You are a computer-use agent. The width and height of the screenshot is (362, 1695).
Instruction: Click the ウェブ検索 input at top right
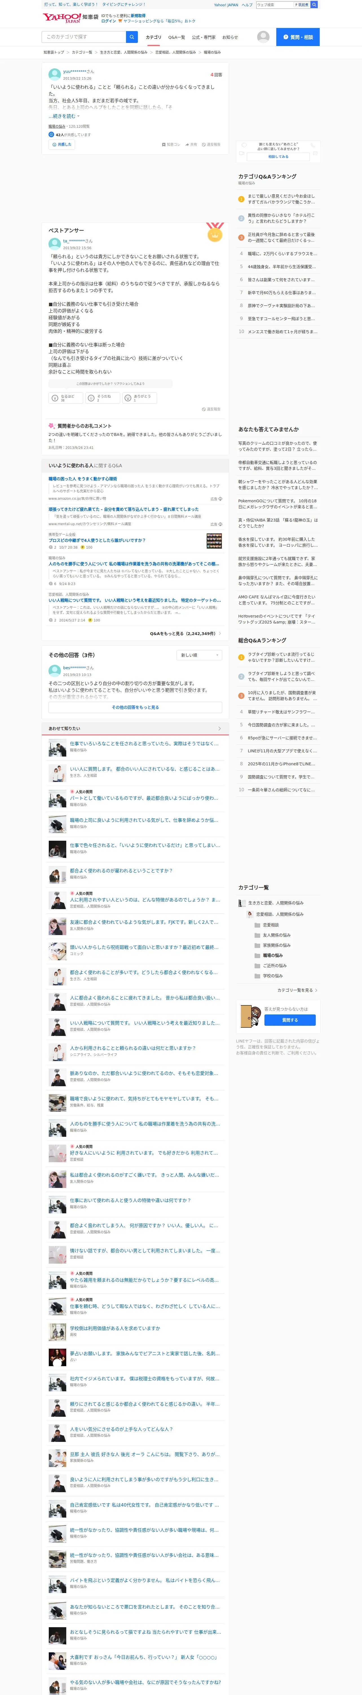(275, 5)
